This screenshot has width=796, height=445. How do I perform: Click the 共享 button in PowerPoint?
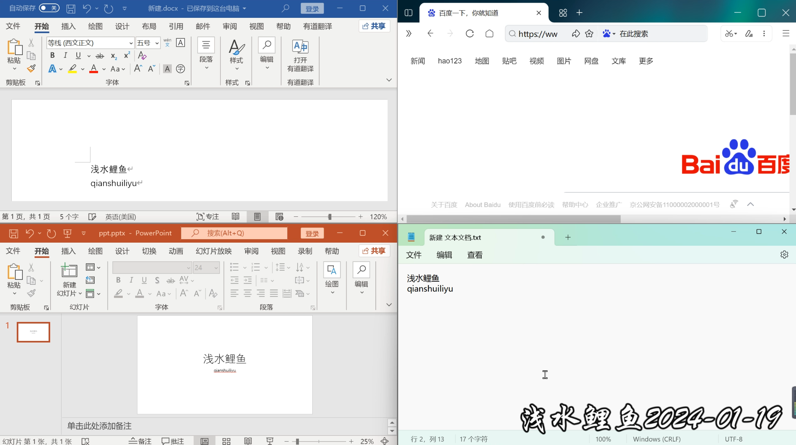tap(374, 251)
